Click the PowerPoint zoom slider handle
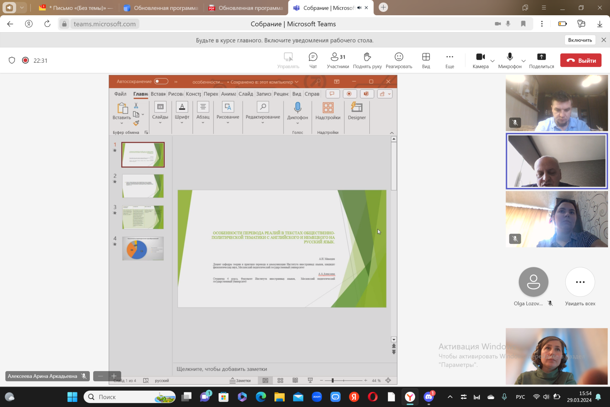The height and width of the screenshot is (407, 610). coord(332,381)
